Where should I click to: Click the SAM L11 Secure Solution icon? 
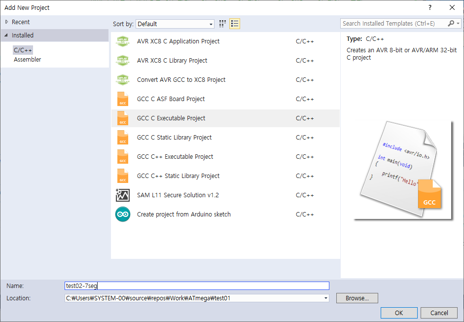122,195
